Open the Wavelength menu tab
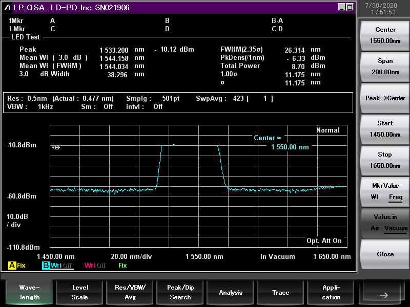 click(x=30, y=292)
